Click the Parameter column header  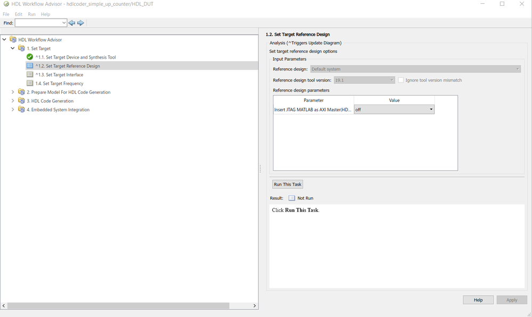click(x=313, y=100)
